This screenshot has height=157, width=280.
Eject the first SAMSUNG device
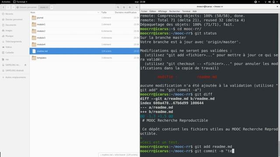tap(25, 65)
